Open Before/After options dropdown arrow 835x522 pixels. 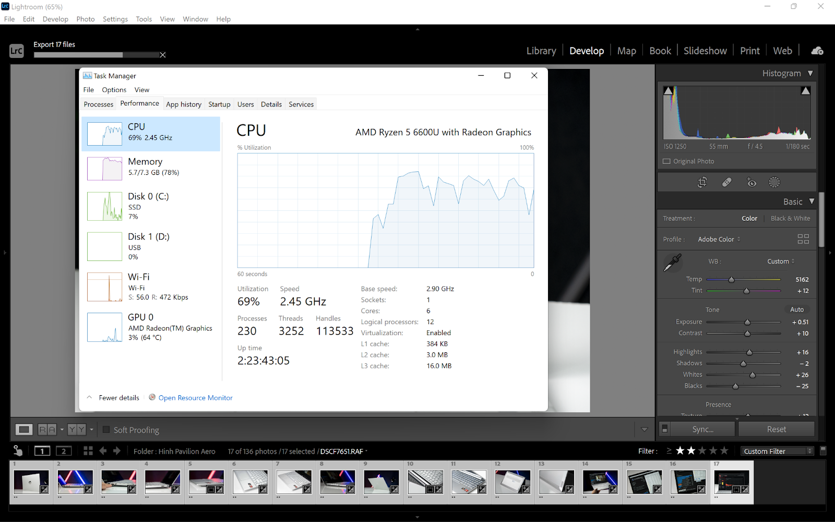91,430
